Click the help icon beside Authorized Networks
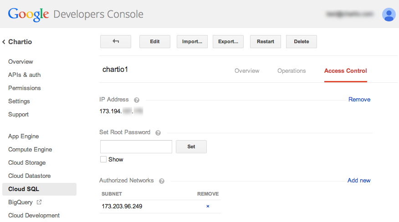Viewport: 399px width, 222px height. pyautogui.click(x=162, y=181)
